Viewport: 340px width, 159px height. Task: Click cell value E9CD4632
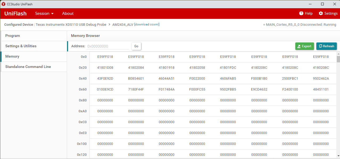pos(259,89)
